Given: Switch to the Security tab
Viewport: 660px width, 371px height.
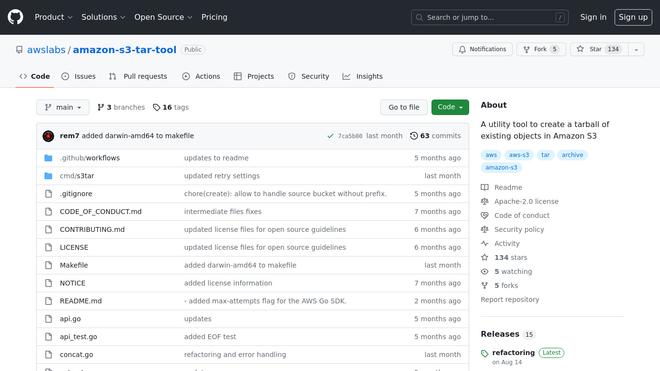Looking at the screenshot, I should click(x=309, y=76).
